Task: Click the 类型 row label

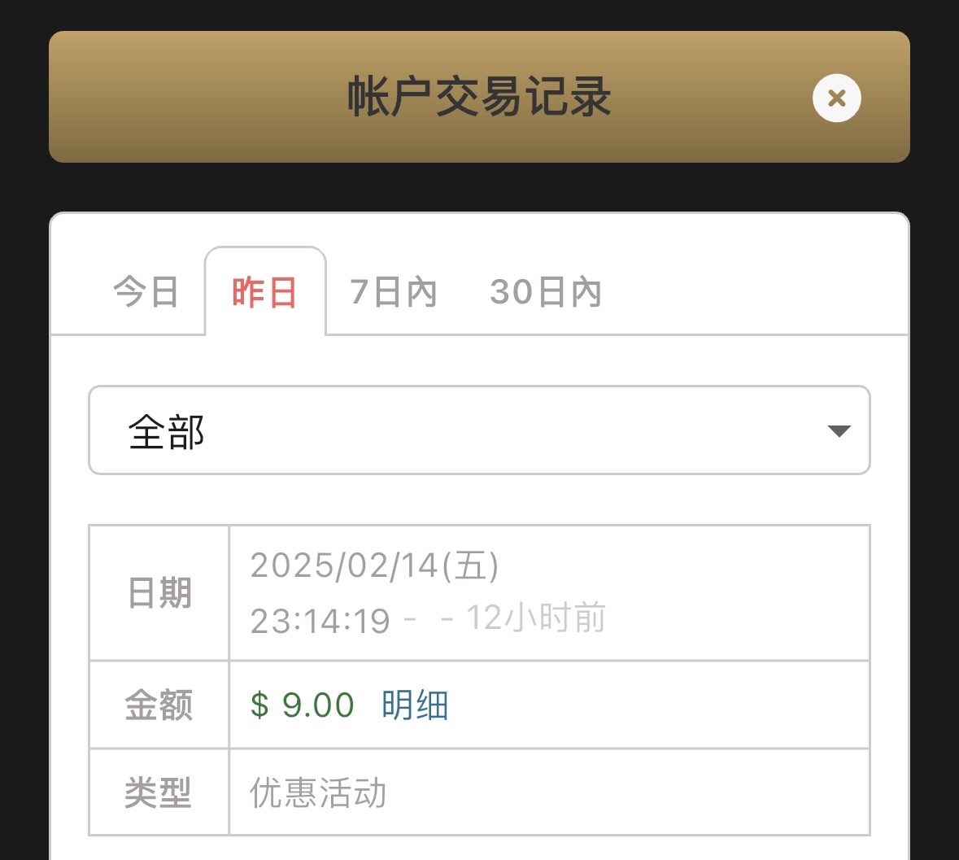Action: (159, 792)
